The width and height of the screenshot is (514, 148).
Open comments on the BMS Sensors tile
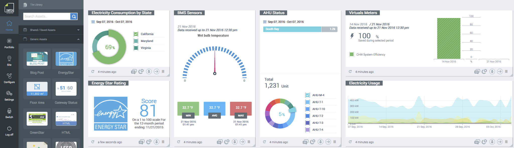click(219, 142)
